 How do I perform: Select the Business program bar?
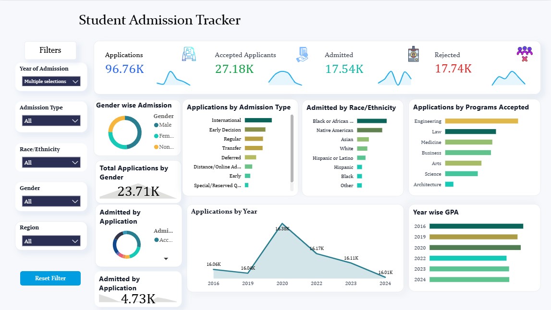coord(468,153)
